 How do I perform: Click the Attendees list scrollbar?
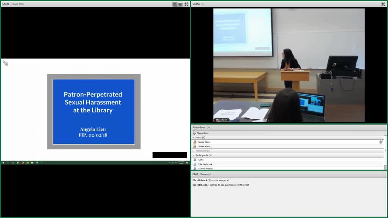pos(385,152)
